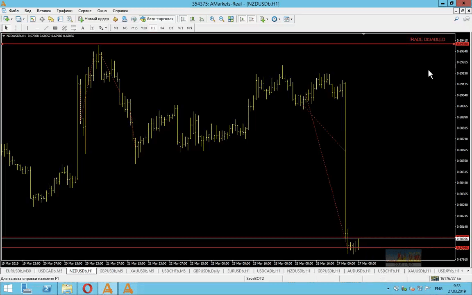Switch chart to line chart mode
The height and width of the screenshot is (295, 472).
202,19
